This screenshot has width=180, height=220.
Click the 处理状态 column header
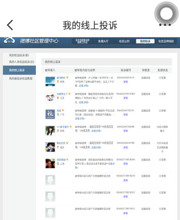point(163,70)
